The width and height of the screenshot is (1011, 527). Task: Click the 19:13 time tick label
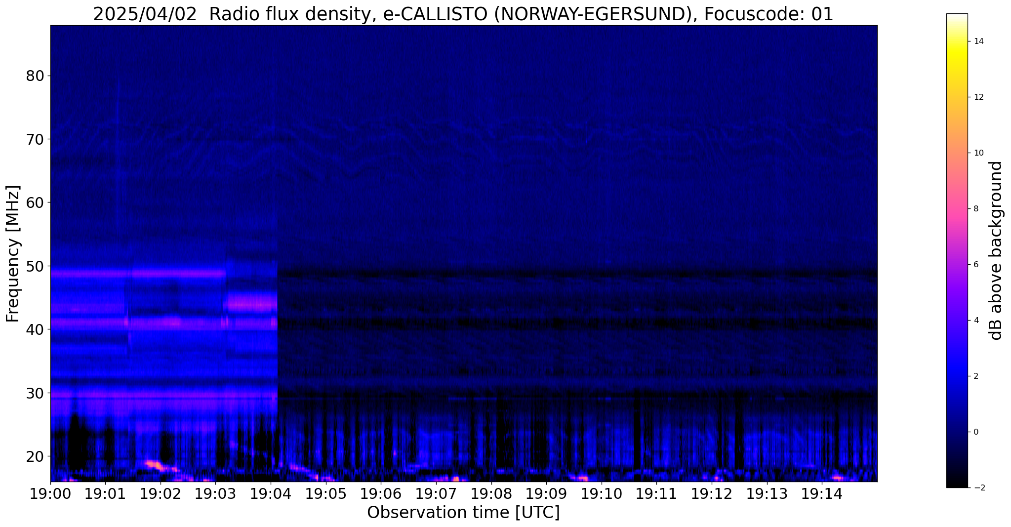tap(767, 493)
